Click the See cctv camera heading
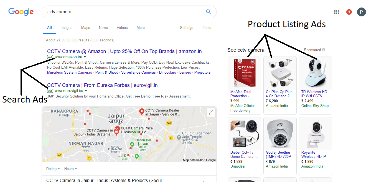 (x=246, y=50)
